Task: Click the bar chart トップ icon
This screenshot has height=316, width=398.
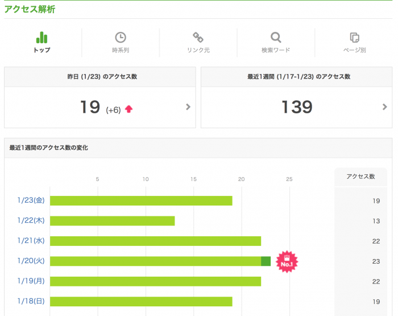Action: [42, 38]
